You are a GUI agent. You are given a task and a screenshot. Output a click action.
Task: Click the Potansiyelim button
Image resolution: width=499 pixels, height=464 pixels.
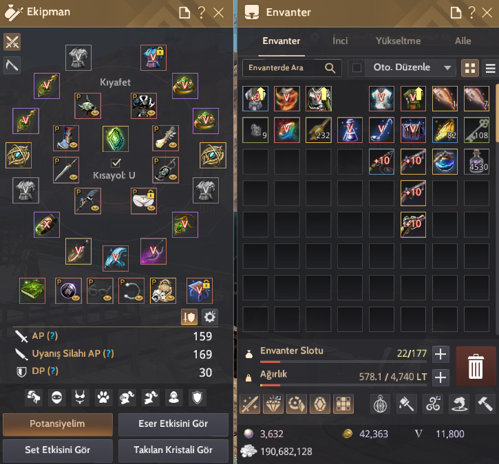[x=58, y=424]
